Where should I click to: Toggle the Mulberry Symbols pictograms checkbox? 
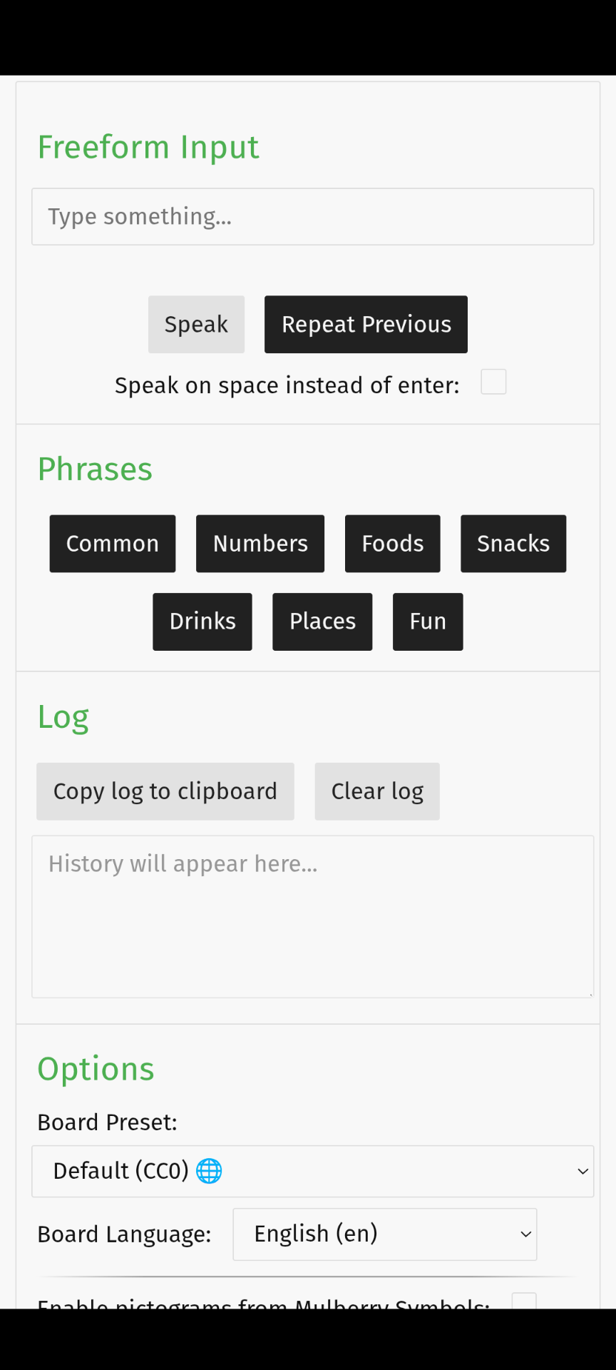(x=524, y=1301)
